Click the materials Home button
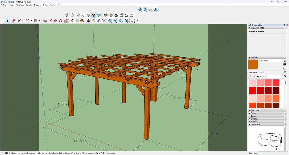The height and width of the screenshot is (155, 289). (257, 76)
